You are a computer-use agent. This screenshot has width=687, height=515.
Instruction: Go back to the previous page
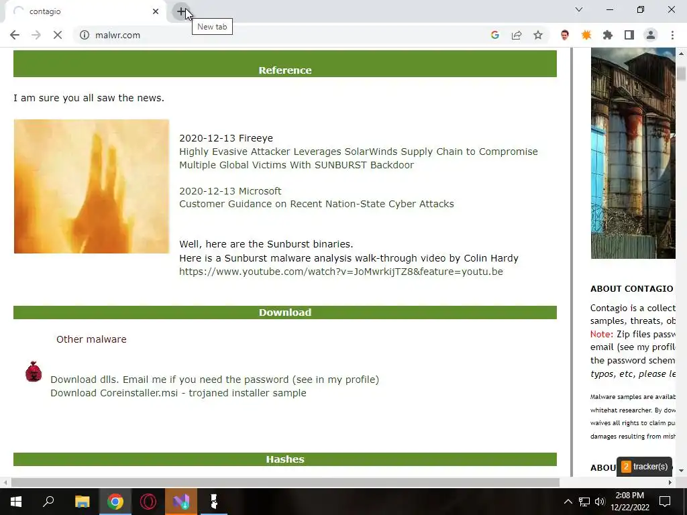(x=15, y=35)
